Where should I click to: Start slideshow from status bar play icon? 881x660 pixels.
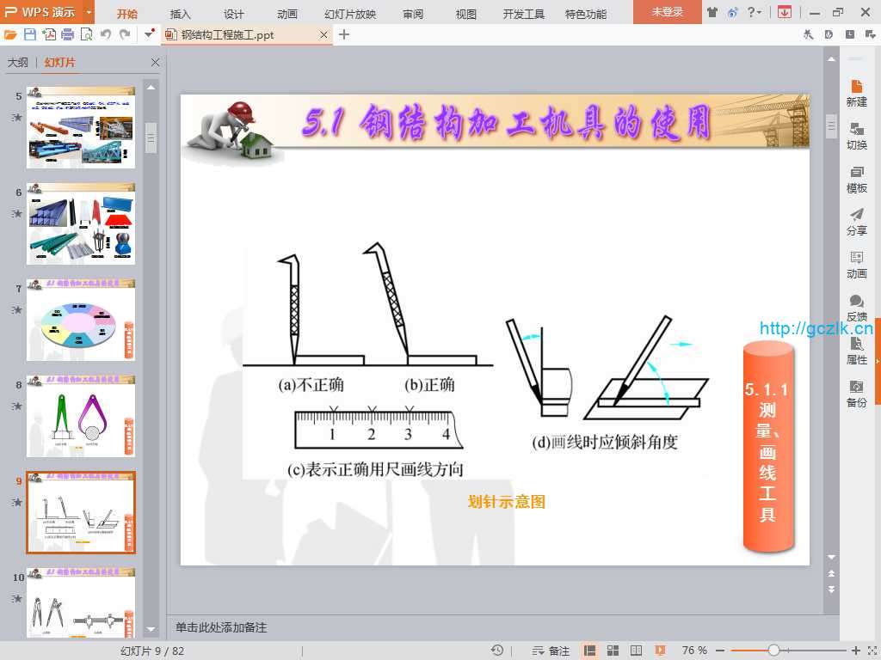pyautogui.click(x=660, y=651)
